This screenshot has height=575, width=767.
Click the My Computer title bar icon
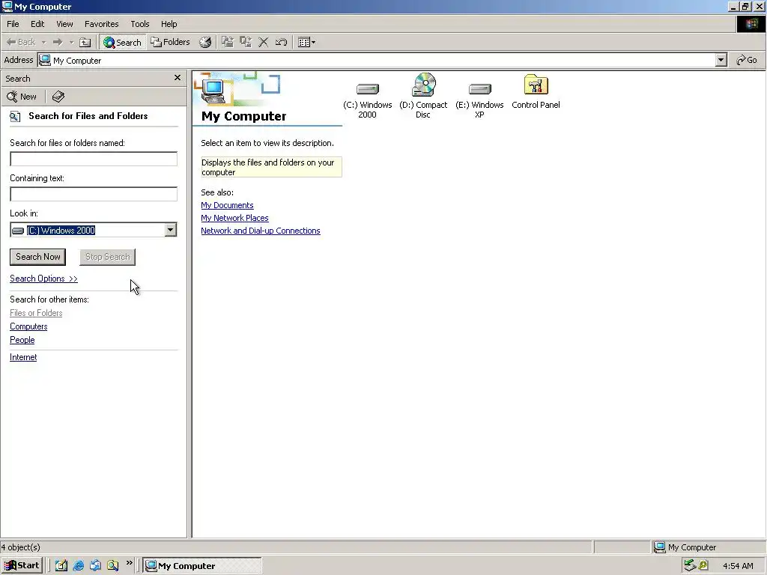(7, 6)
